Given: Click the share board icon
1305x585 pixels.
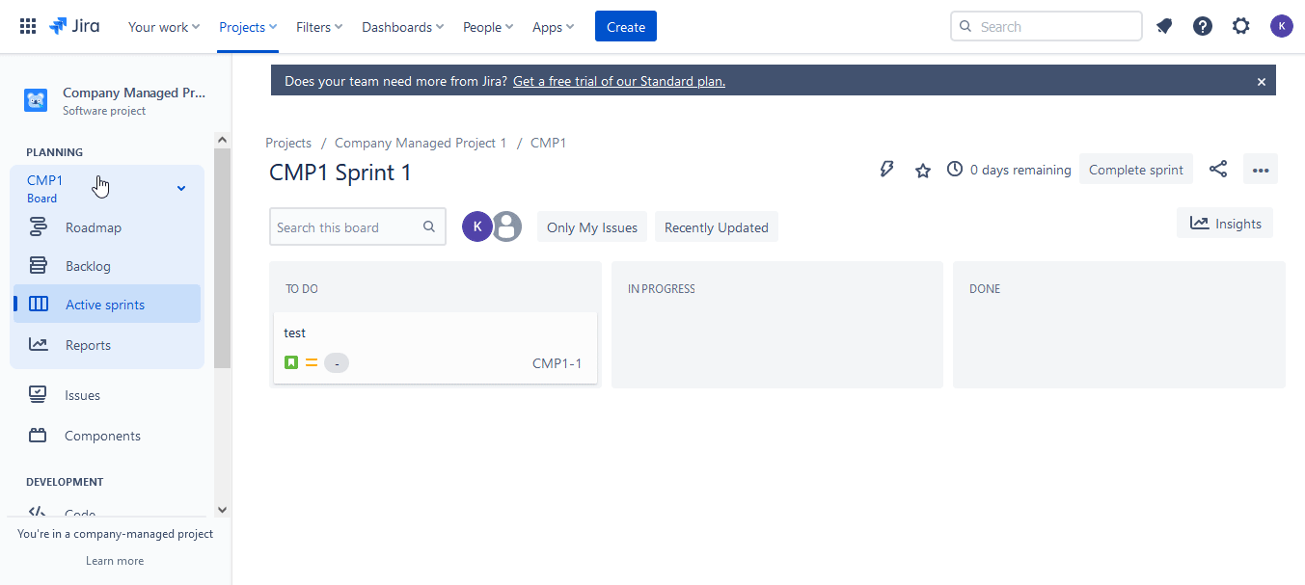Looking at the screenshot, I should pyautogui.click(x=1218, y=170).
